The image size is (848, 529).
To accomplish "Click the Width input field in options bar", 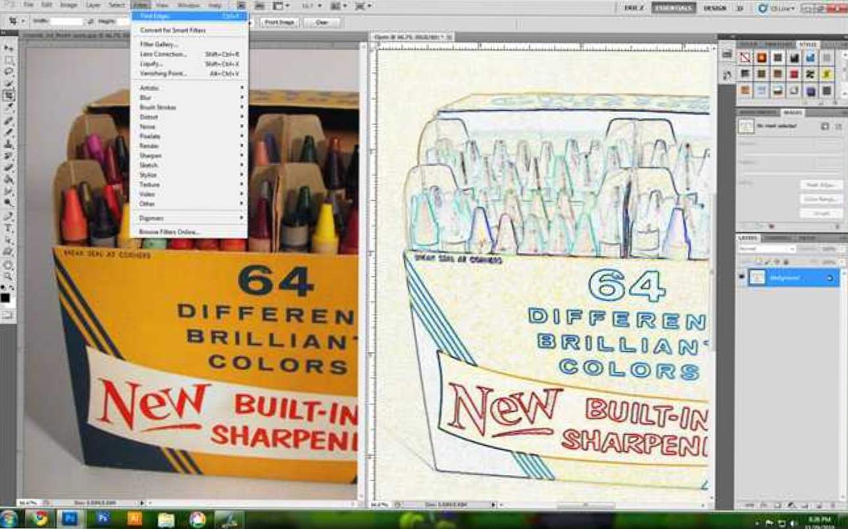I will (x=66, y=22).
